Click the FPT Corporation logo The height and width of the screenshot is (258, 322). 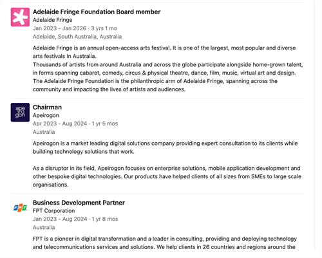point(20,208)
